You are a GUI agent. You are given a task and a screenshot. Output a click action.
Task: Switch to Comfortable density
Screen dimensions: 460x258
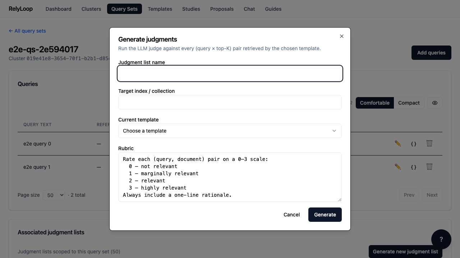coord(375,103)
